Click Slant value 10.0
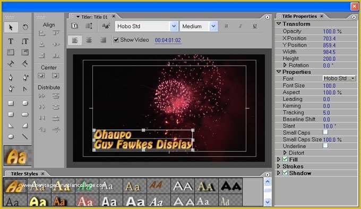 tap(329, 126)
